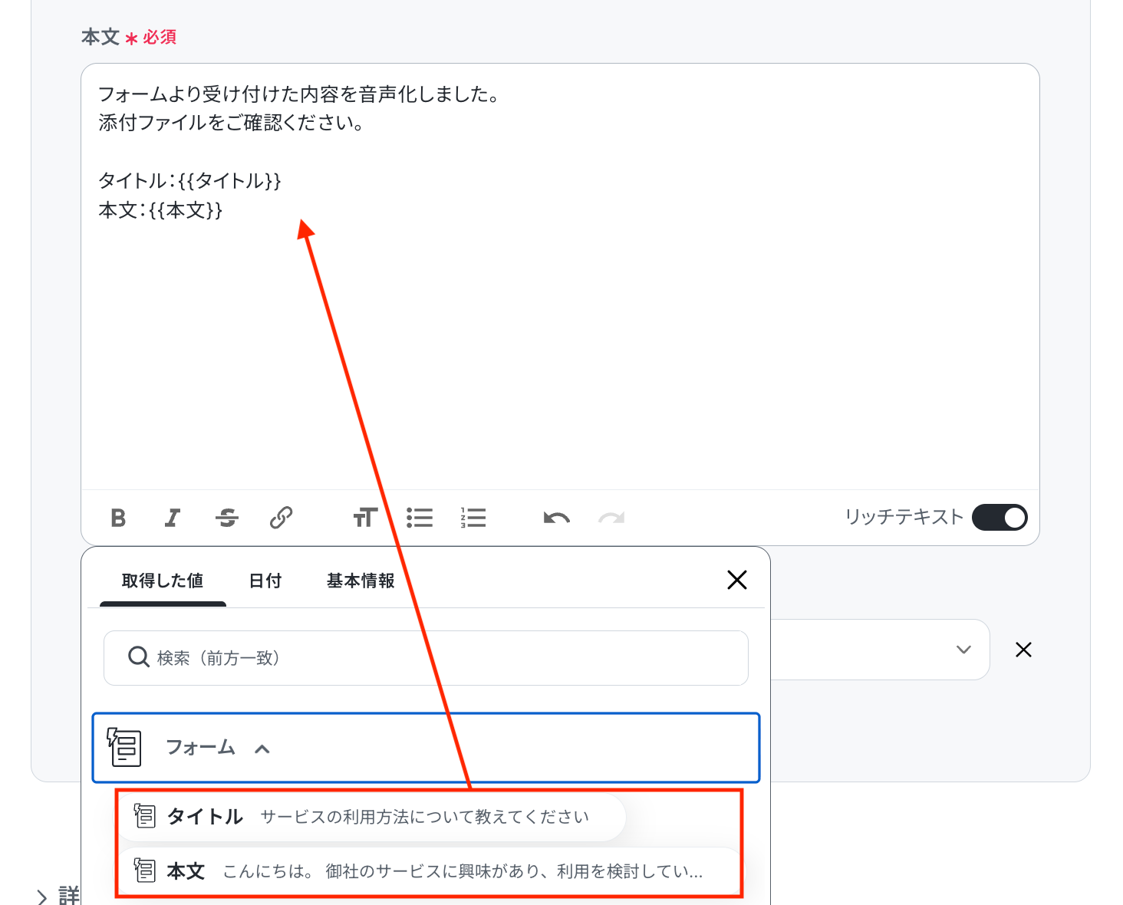
Task: Insert a numbered list
Action: coord(473,518)
